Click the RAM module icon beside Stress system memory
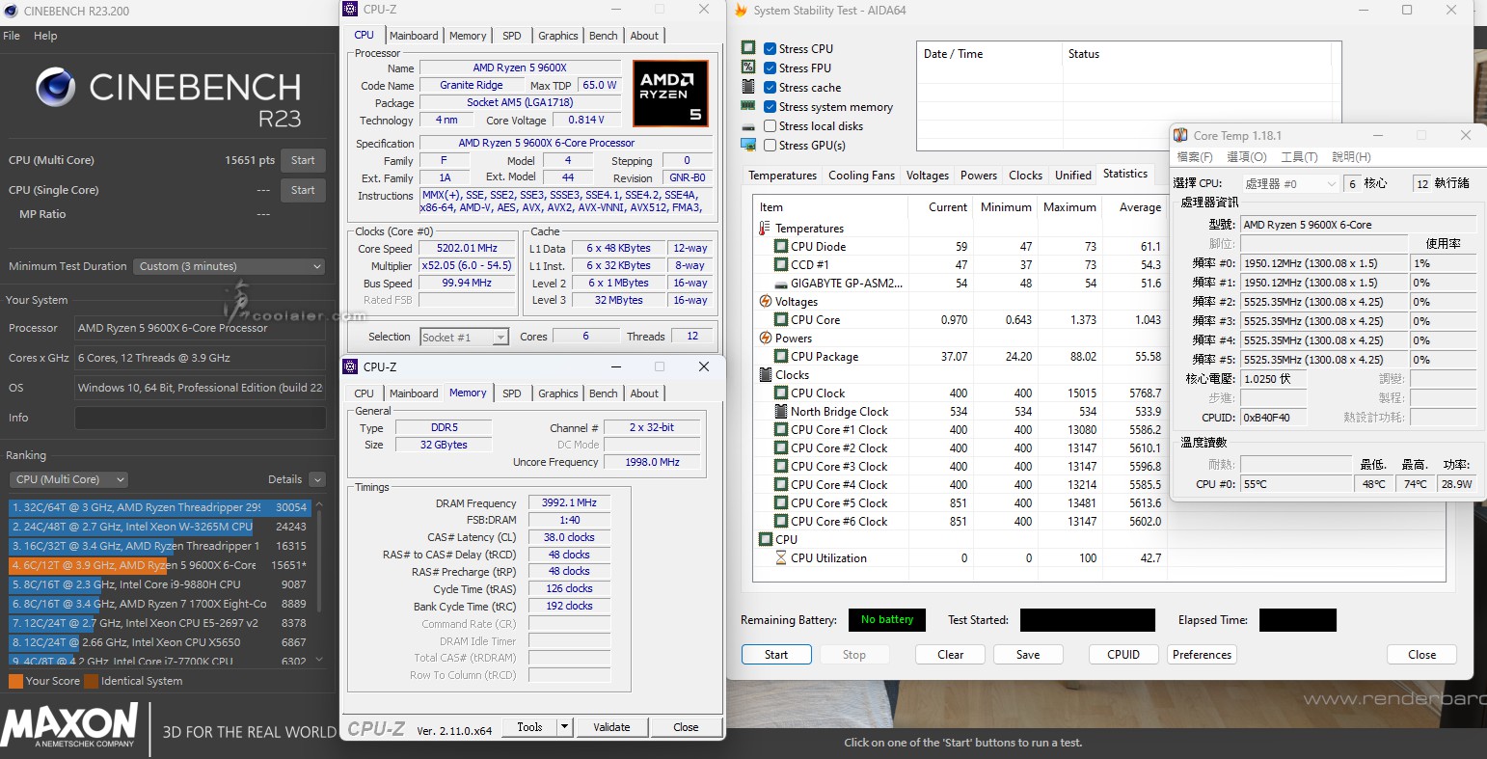 pyautogui.click(x=748, y=106)
